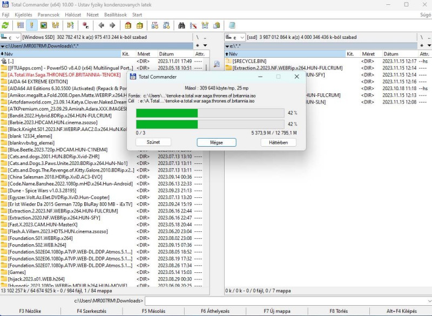
Task: Open the Parancsok menu
Action: (48, 15)
